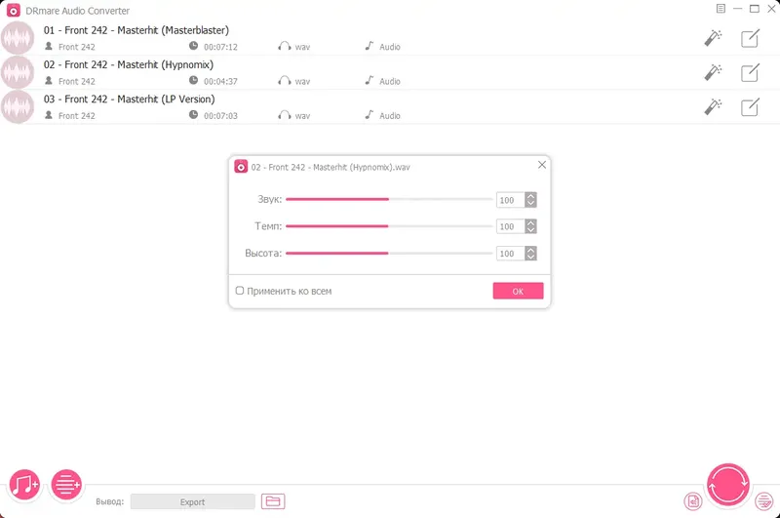Click the Высота value stepper arrows
780x518 pixels.
pos(530,254)
